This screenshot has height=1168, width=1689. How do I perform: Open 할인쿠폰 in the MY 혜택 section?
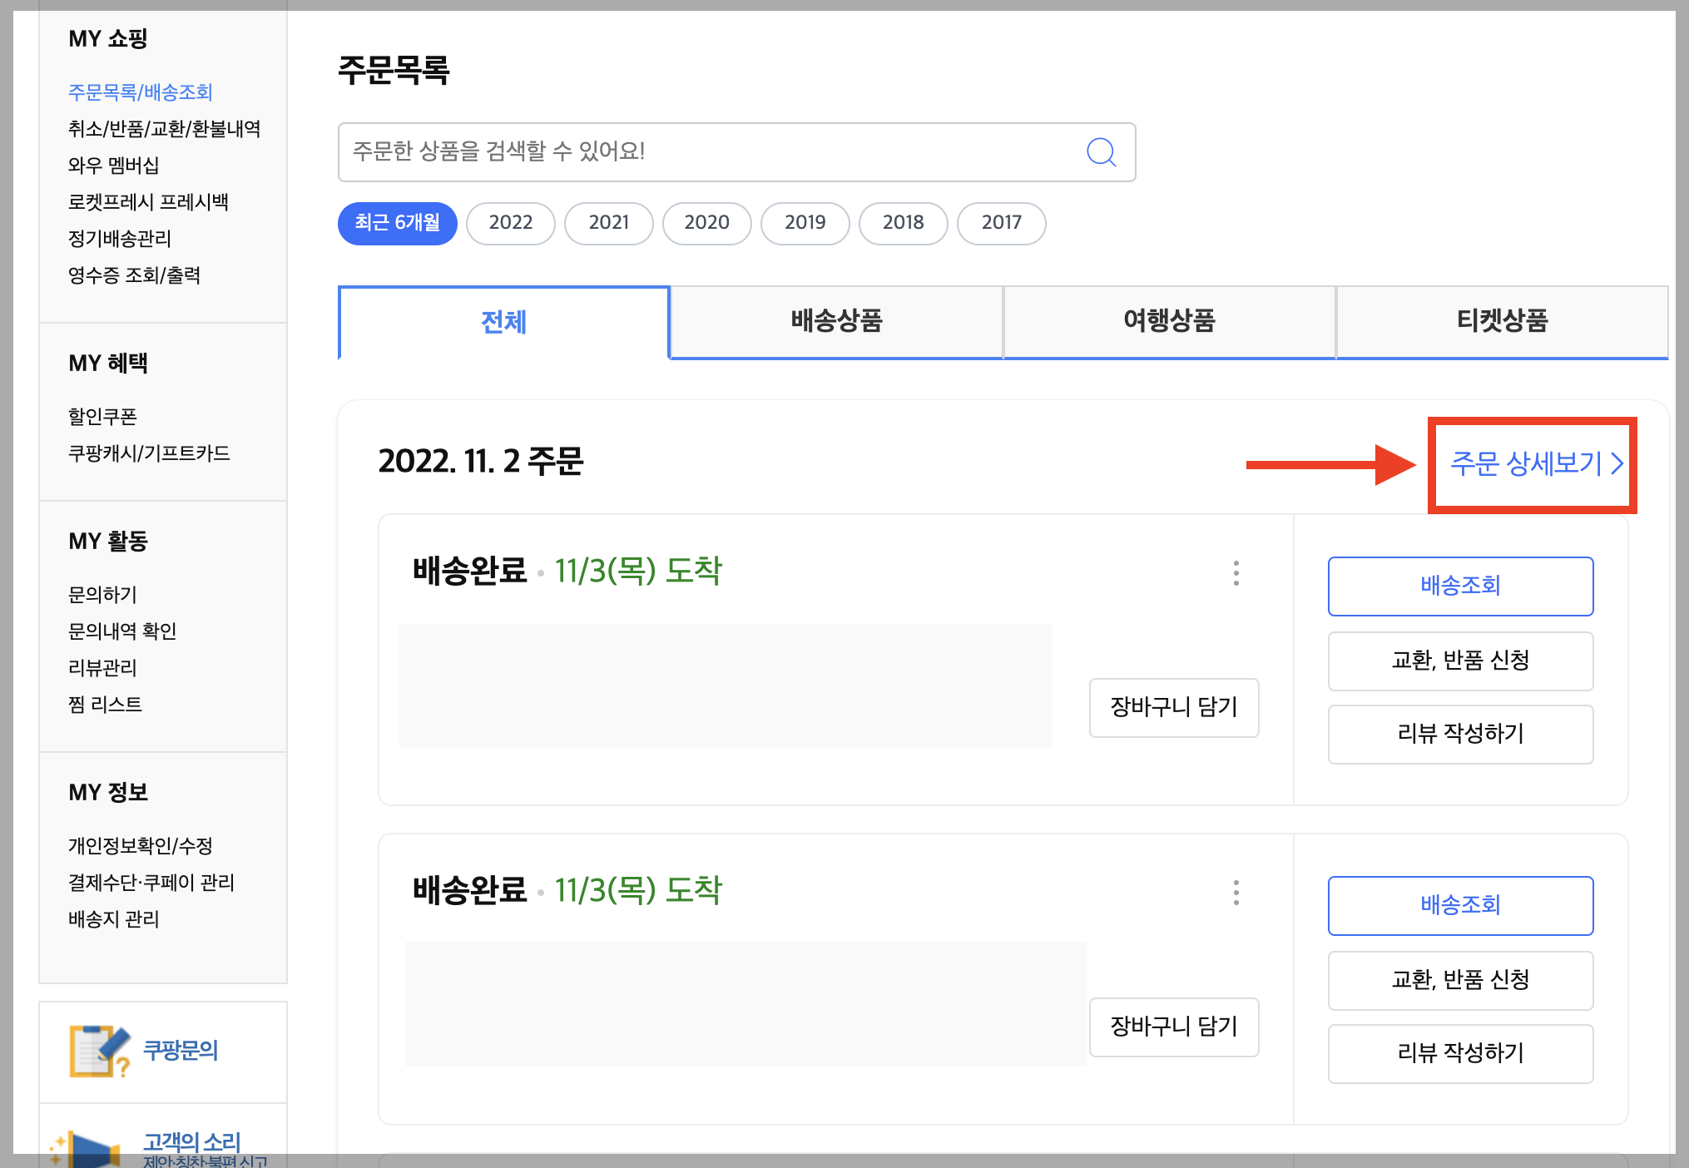coord(102,416)
